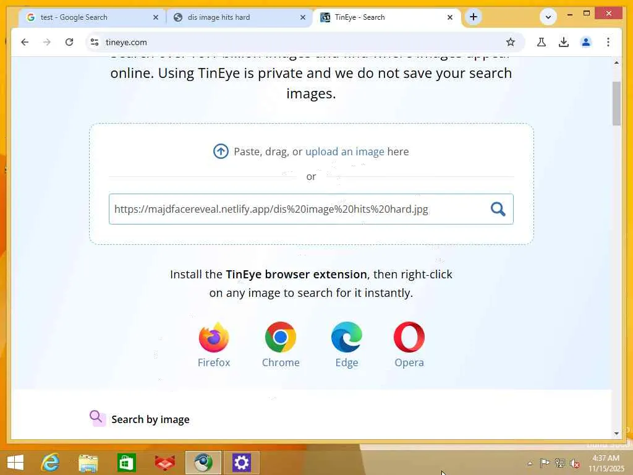The width and height of the screenshot is (633, 475).
Task: Click the Edge text link
Action: point(346,362)
